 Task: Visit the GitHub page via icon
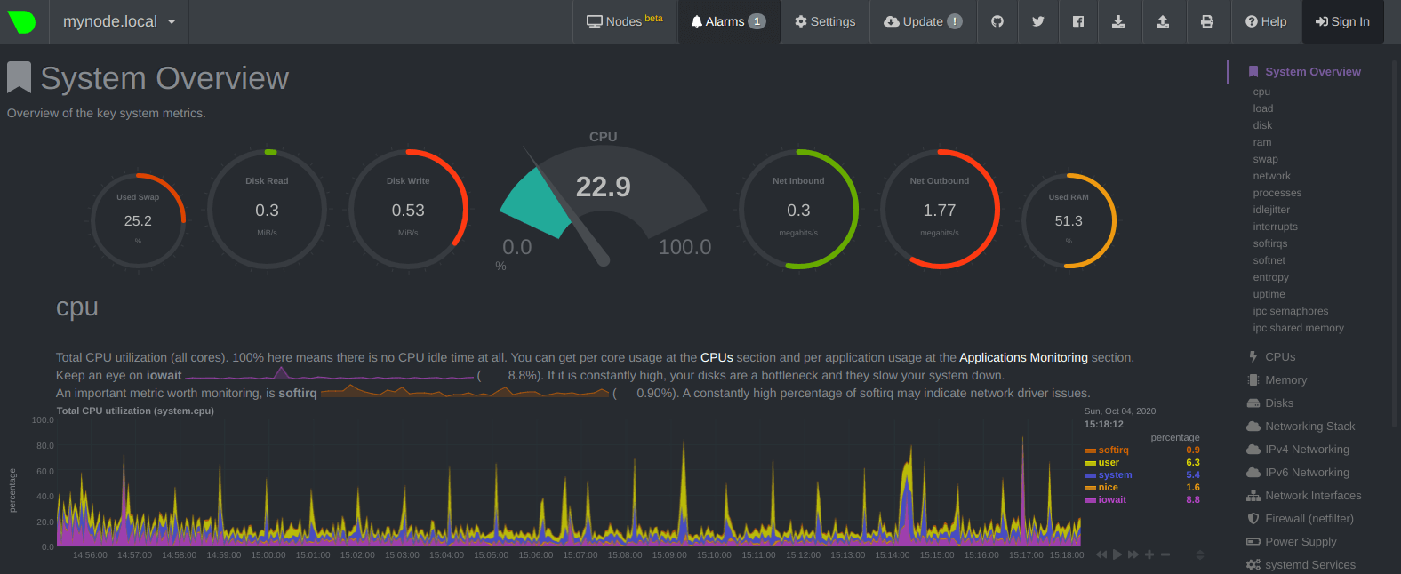997,21
